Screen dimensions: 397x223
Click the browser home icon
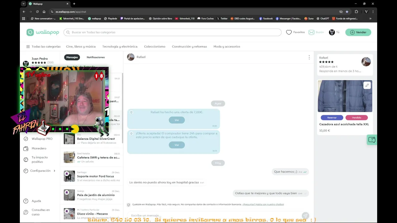(44, 12)
